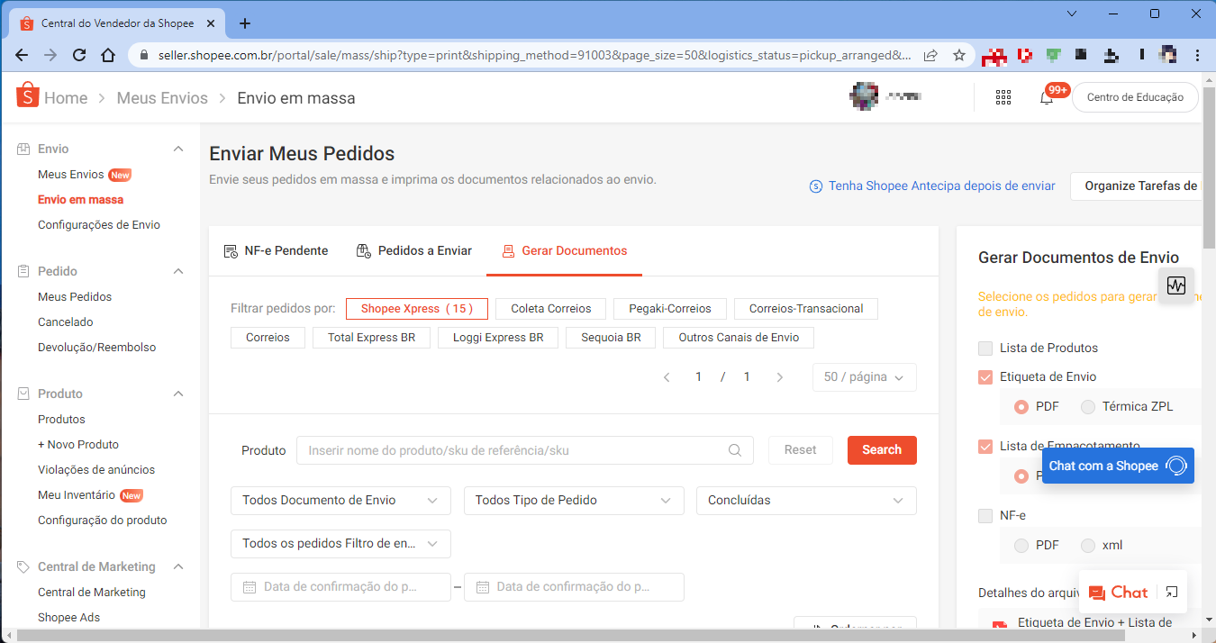View site information via the address bar icon
Image resolution: width=1216 pixels, height=643 pixels.
[x=143, y=55]
